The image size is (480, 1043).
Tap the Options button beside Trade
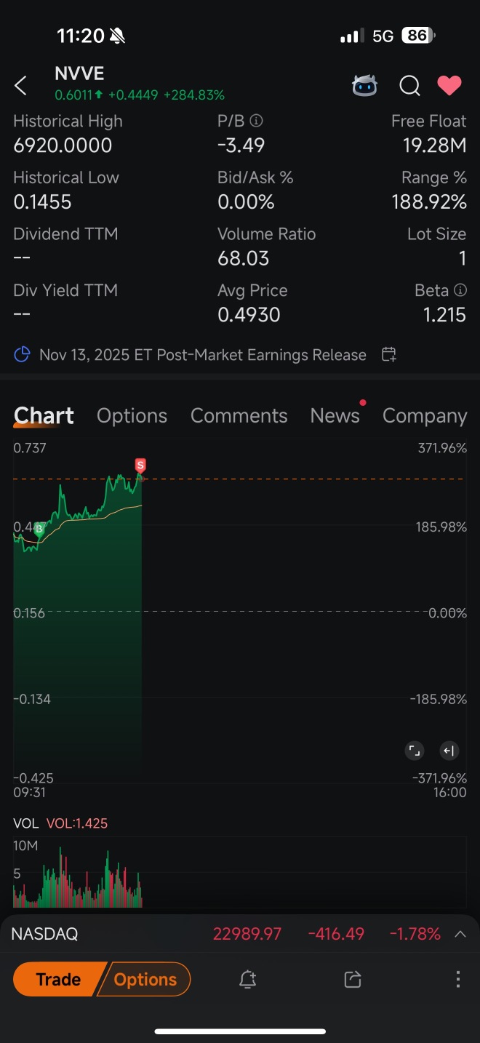pos(145,979)
